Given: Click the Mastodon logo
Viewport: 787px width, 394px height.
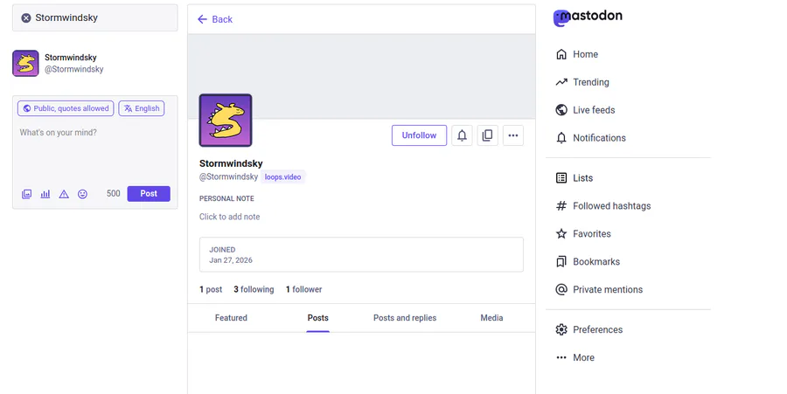Looking at the screenshot, I should click(588, 17).
